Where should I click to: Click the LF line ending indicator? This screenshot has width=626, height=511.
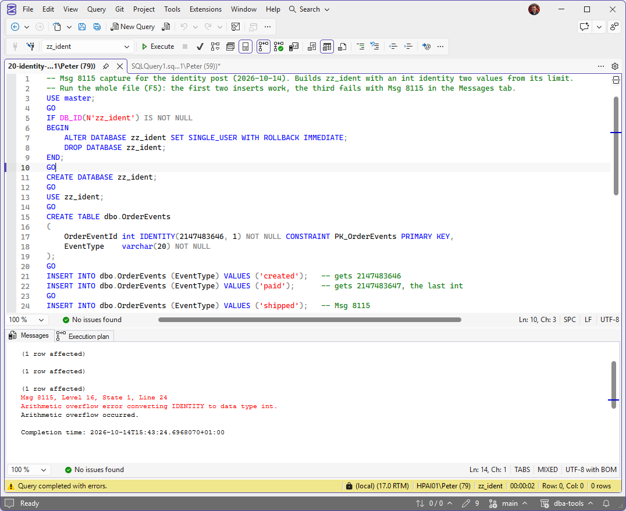tap(588, 320)
